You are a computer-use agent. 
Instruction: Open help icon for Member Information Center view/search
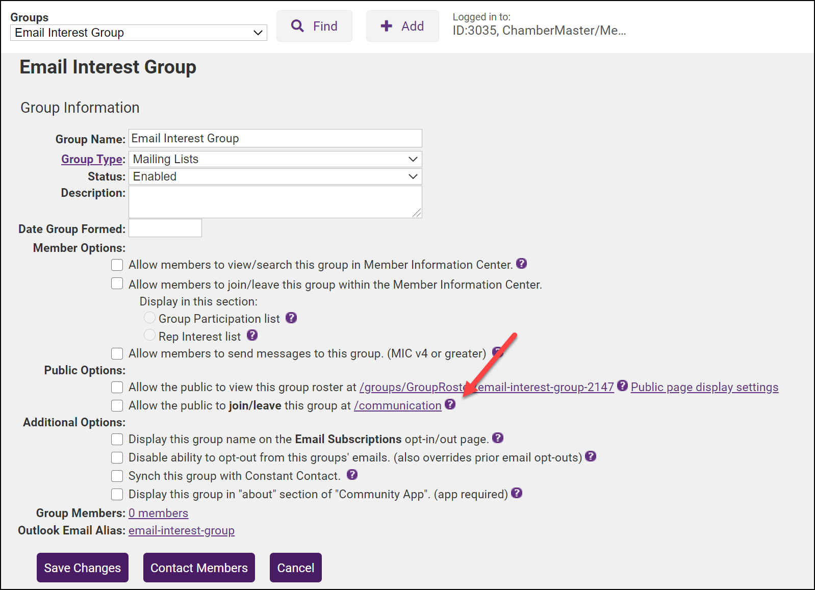(x=521, y=264)
